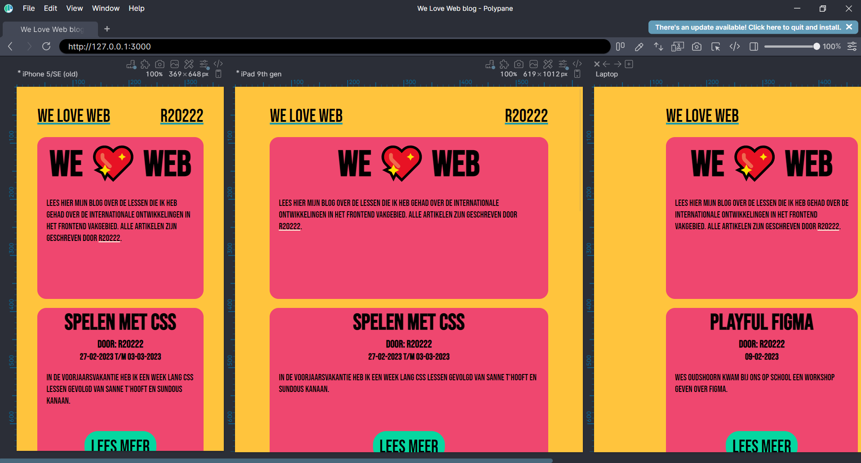The image size is (861, 463).
Task: Click the horizontal scrollbar at bottom
Action: click(x=276, y=460)
